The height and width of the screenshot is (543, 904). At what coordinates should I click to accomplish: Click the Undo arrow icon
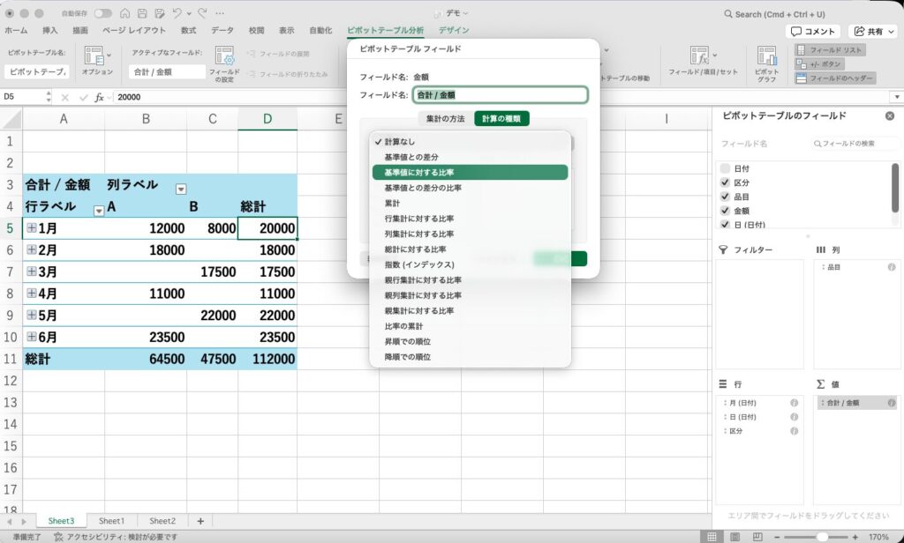(177, 13)
